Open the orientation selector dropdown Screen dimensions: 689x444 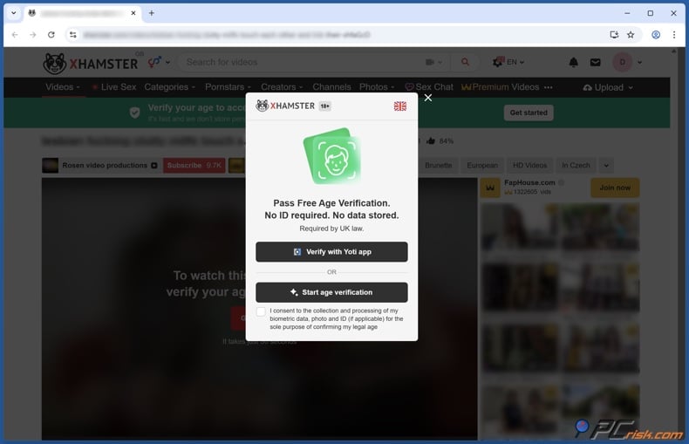tap(159, 62)
